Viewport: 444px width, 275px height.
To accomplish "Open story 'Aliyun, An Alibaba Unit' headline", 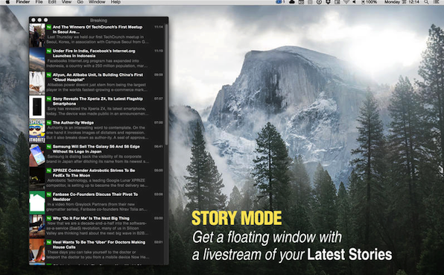I will click(x=98, y=78).
